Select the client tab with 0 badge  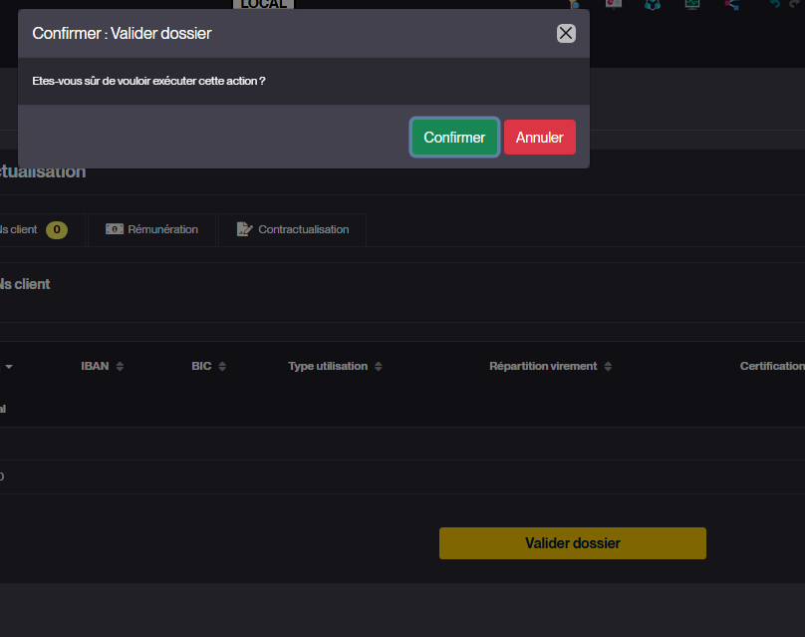[20, 229]
